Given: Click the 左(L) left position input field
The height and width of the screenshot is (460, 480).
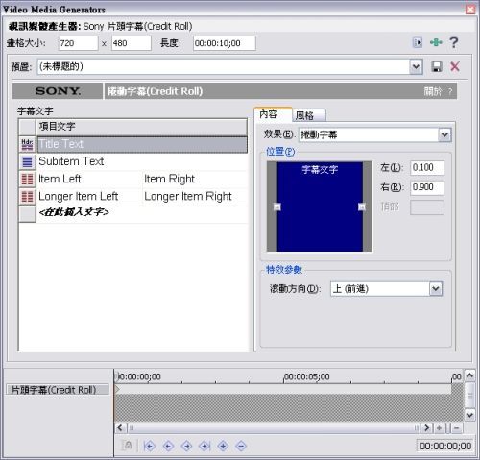Looking at the screenshot, I should pyautogui.click(x=427, y=168).
